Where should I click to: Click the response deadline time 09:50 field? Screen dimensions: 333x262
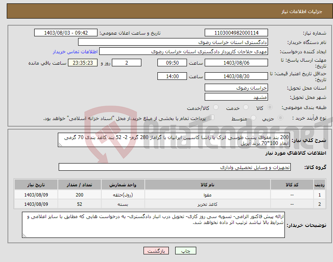coord(172,63)
